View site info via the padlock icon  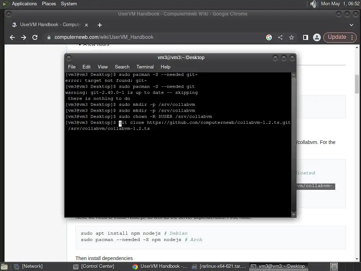tap(49, 37)
